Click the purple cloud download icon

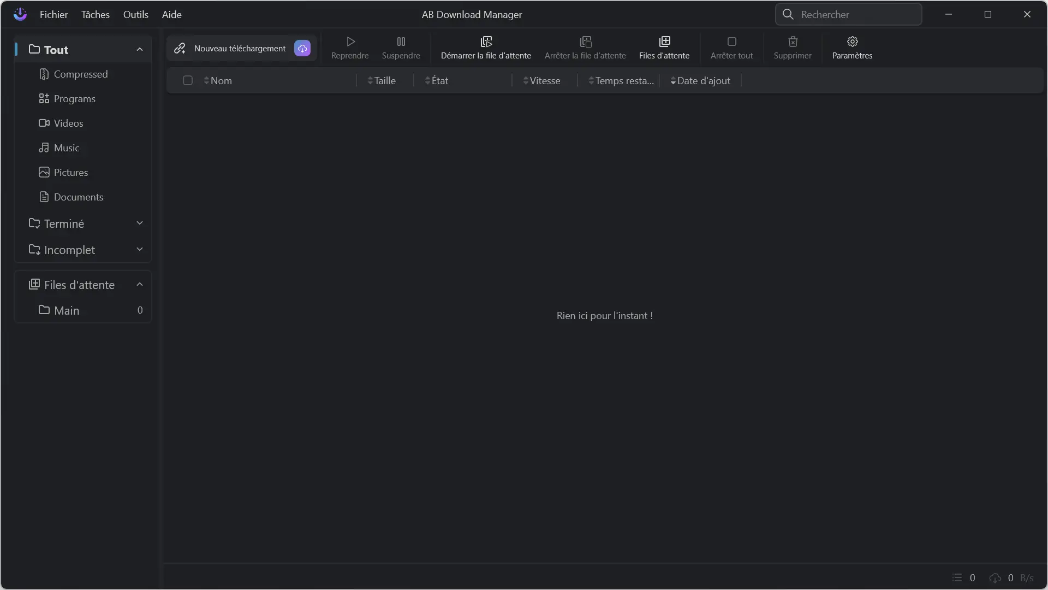pos(302,48)
